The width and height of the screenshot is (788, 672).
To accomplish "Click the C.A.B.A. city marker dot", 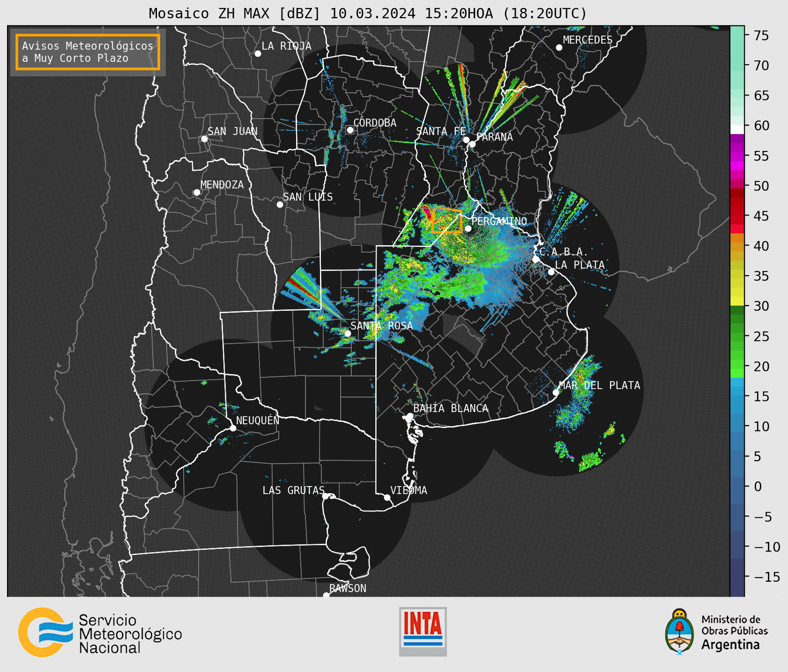I will pos(536,259).
